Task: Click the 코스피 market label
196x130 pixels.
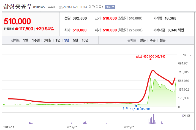Action: tap(51, 7)
